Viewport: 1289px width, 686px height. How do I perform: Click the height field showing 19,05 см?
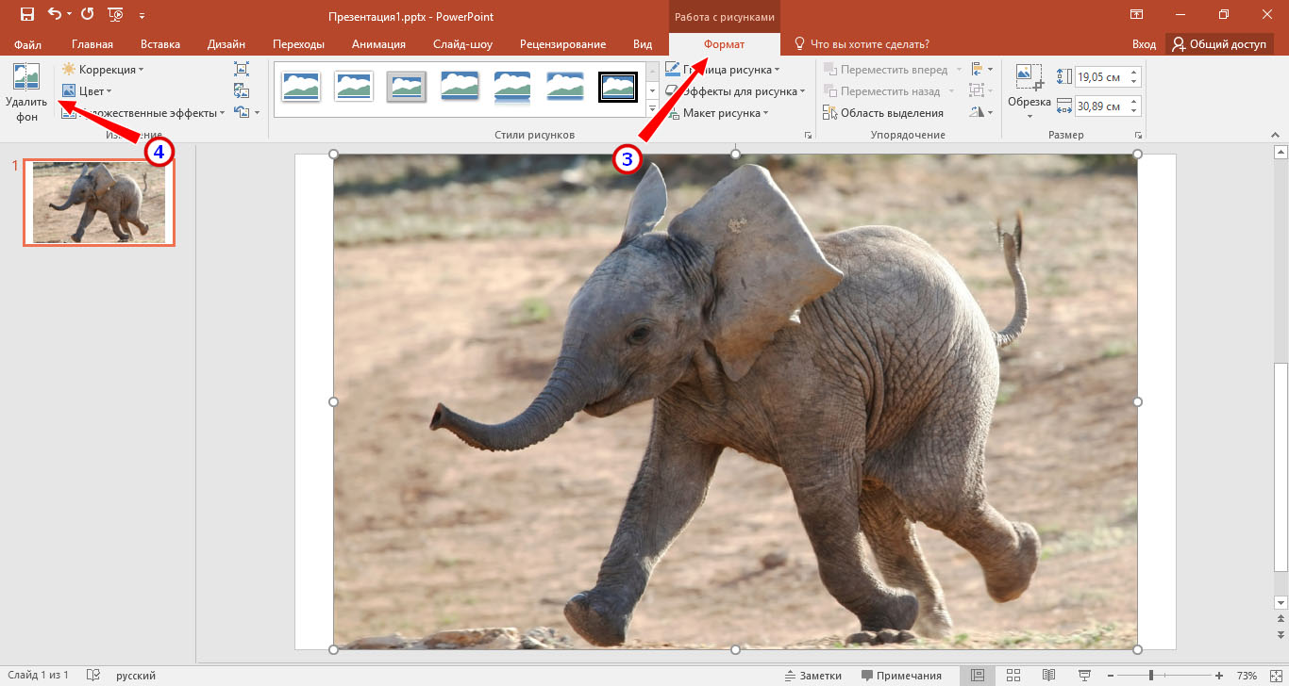click(1101, 77)
